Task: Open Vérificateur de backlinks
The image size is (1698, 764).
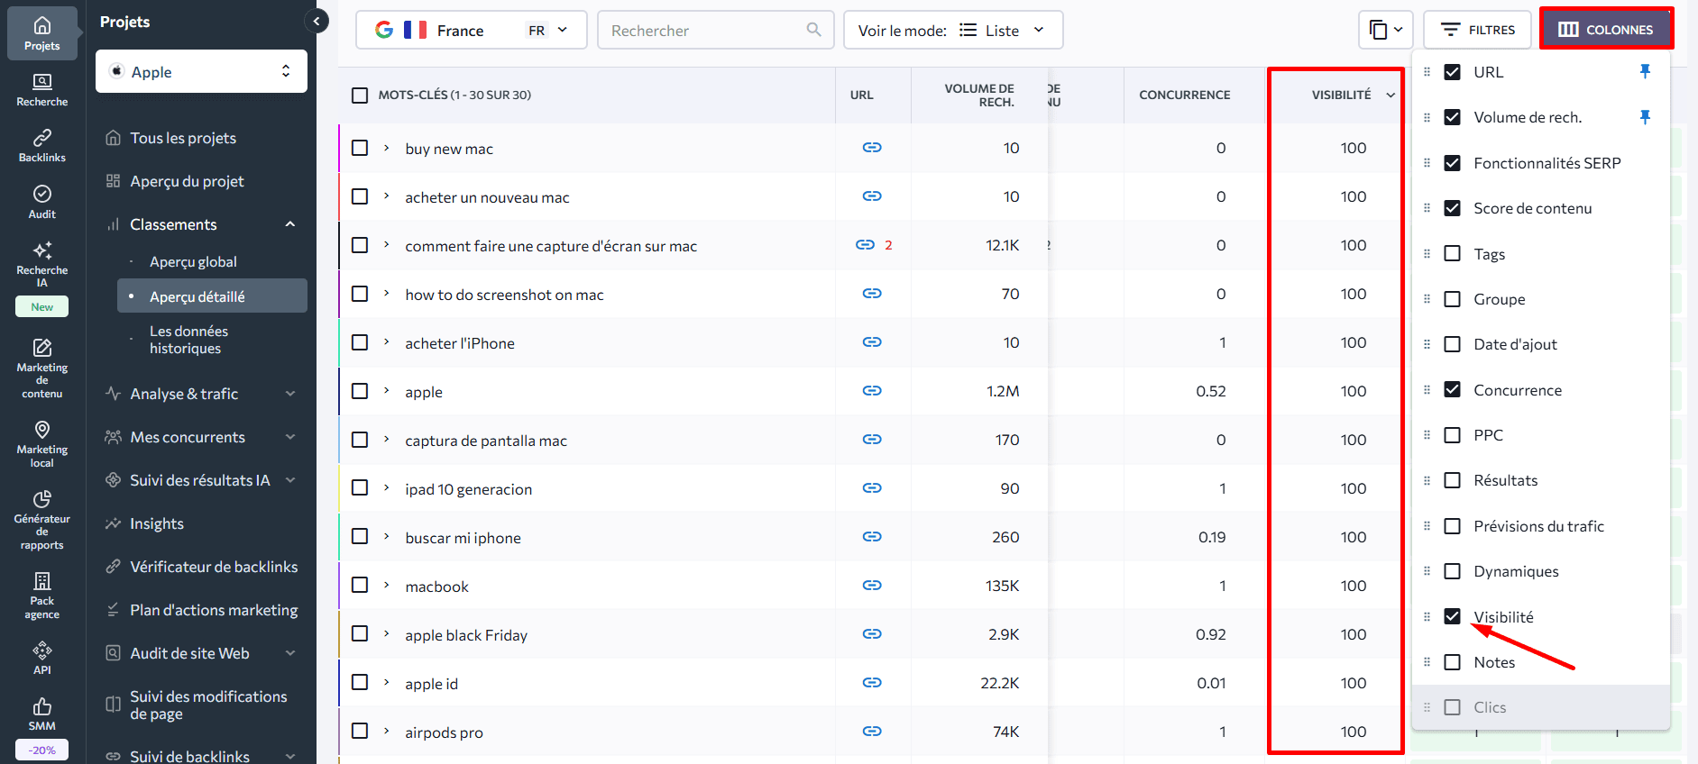Action: [x=214, y=567]
